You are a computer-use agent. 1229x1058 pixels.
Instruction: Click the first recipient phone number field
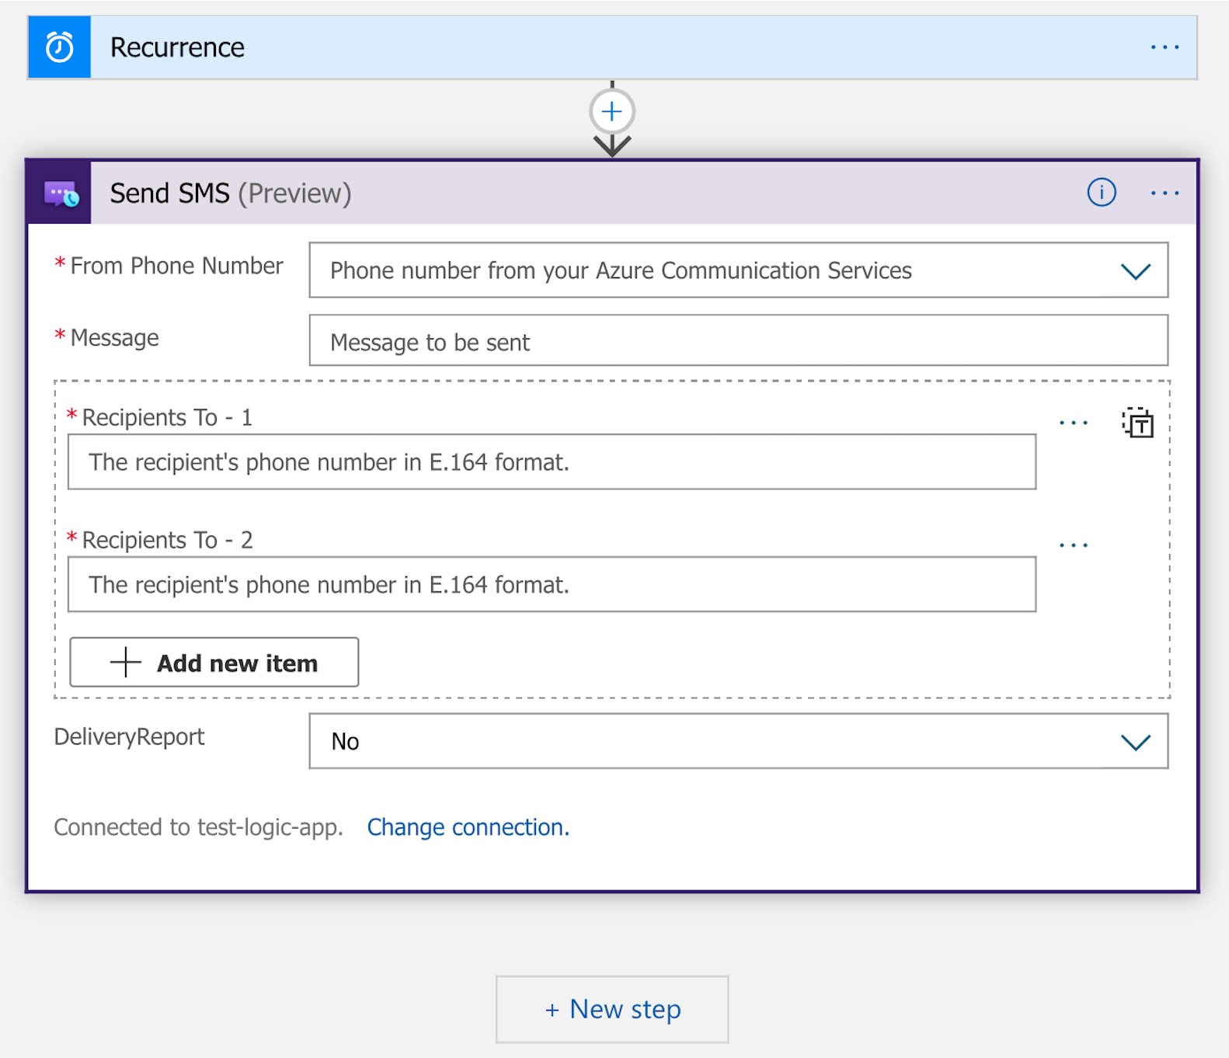(552, 462)
